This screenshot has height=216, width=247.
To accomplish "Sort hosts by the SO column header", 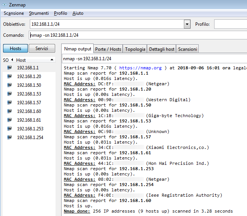I will pos(6,60).
